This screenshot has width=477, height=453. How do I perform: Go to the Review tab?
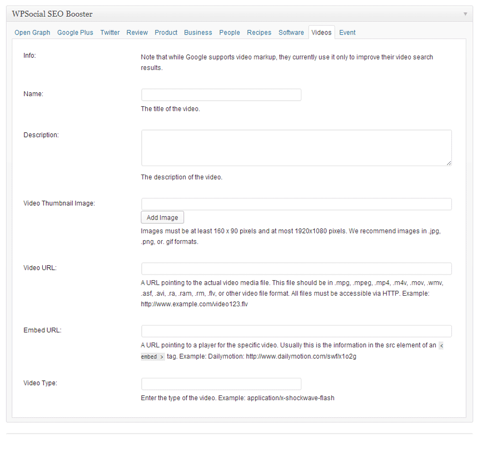coord(137,33)
